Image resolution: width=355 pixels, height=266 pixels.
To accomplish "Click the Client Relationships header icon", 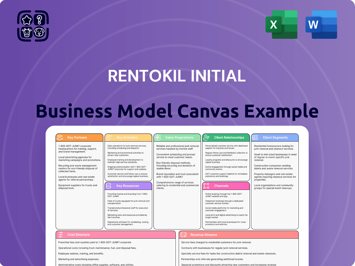I will click(207, 138).
